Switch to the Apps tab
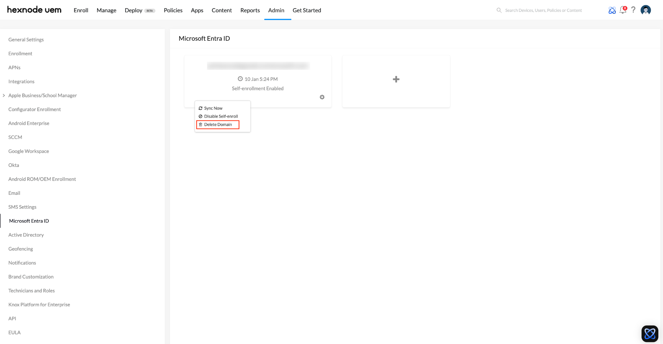The height and width of the screenshot is (344, 663). point(197,10)
